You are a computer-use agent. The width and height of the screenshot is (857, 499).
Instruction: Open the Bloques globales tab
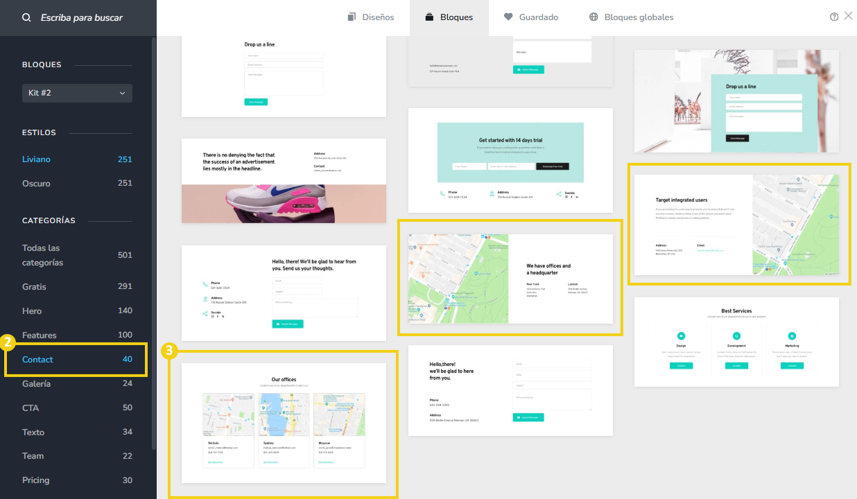click(631, 17)
